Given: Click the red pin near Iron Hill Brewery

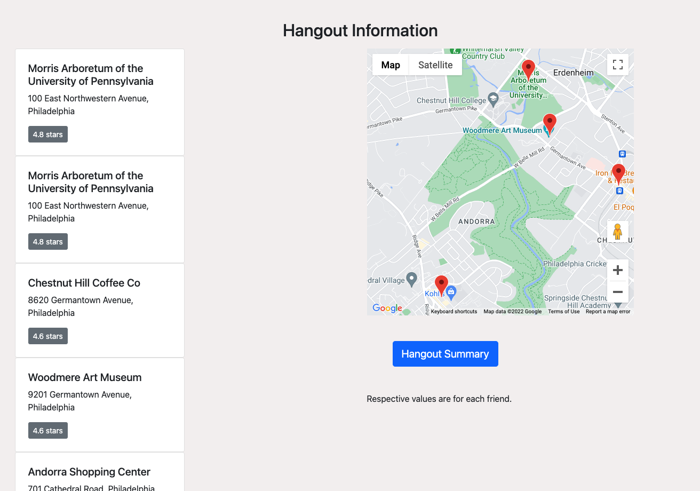Looking at the screenshot, I should (x=618, y=175).
